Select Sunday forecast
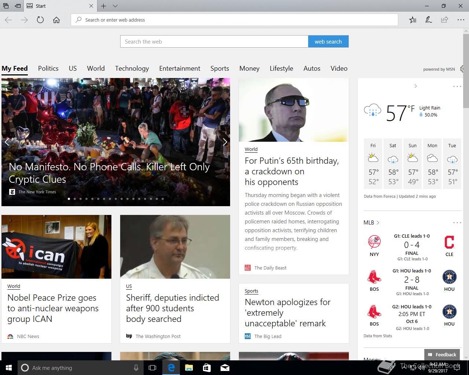This screenshot has height=375, width=469. [413, 163]
